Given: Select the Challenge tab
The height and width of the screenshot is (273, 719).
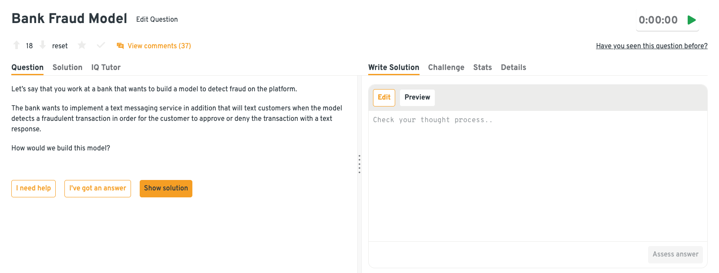Looking at the screenshot, I should tap(446, 67).
